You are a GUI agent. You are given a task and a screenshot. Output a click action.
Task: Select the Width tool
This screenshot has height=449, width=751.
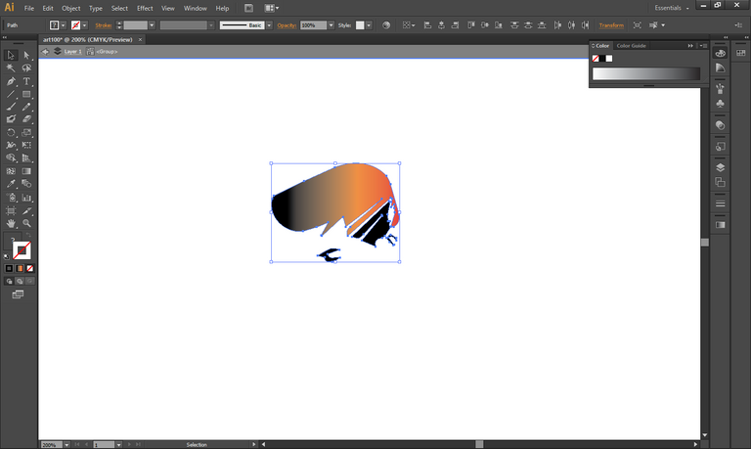pyautogui.click(x=11, y=145)
